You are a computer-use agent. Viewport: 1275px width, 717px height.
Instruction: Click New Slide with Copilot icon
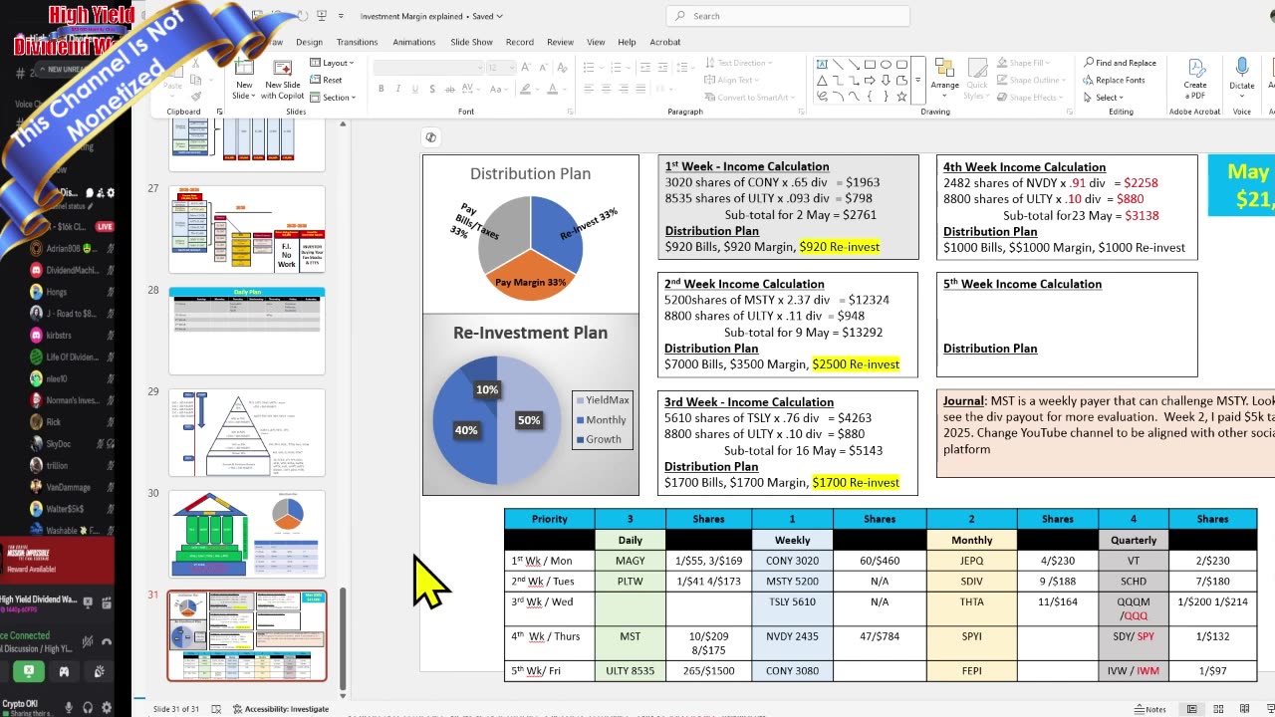click(283, 68)
